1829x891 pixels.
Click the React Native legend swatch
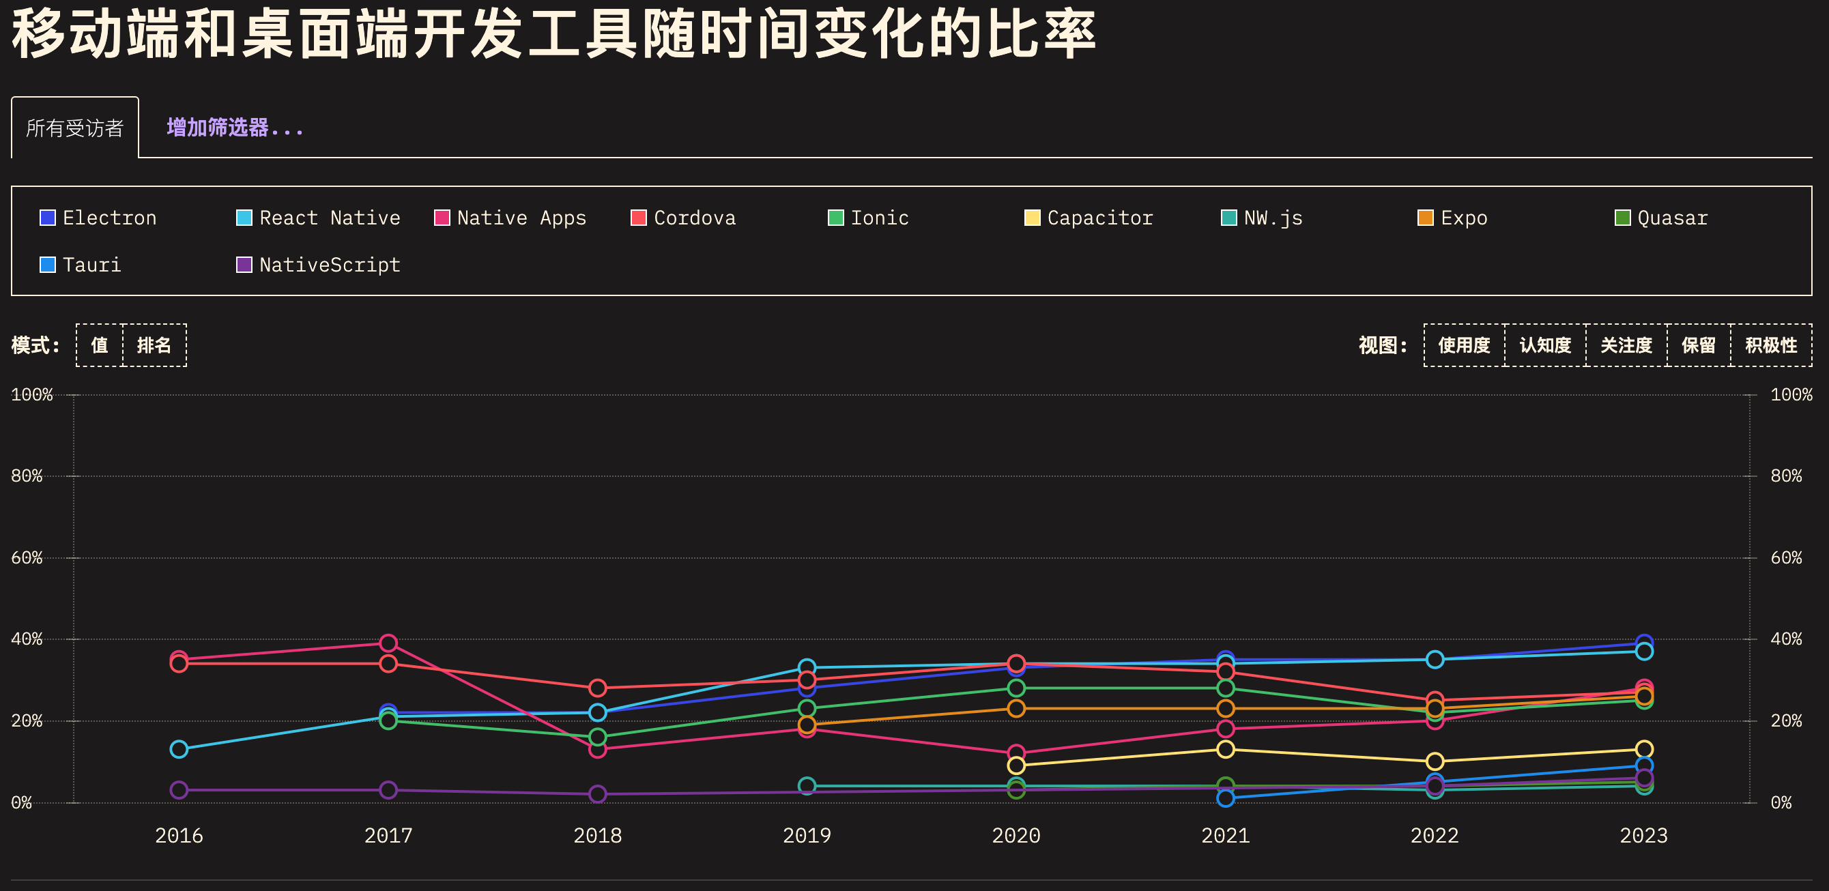point(244,218)
